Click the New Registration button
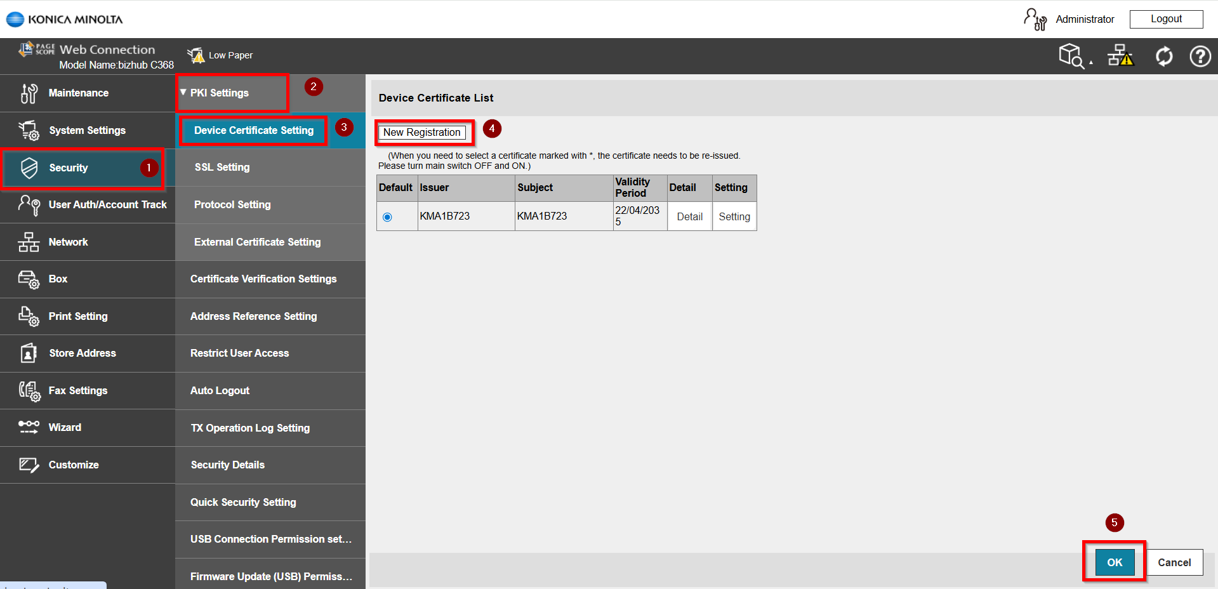 422,133
